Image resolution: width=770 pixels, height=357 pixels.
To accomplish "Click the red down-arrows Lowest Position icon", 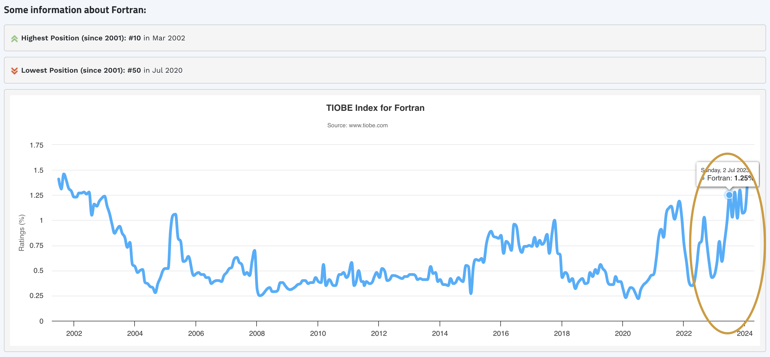I will coord(14,71).
